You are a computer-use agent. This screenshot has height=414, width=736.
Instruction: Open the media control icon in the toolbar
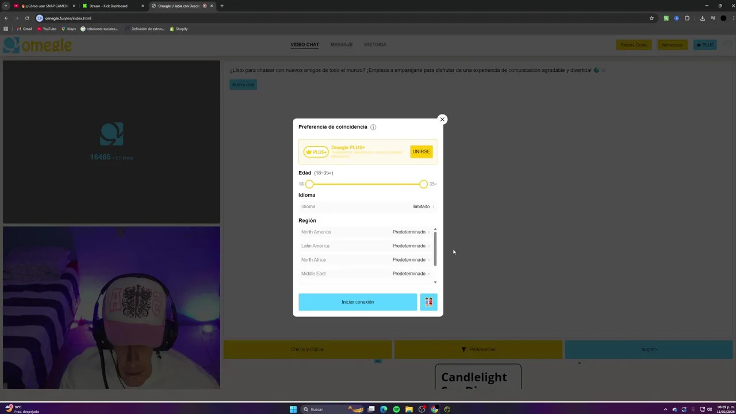click(712, 18)
